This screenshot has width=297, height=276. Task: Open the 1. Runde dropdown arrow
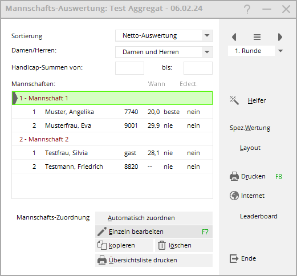click(x=280, y=51)
